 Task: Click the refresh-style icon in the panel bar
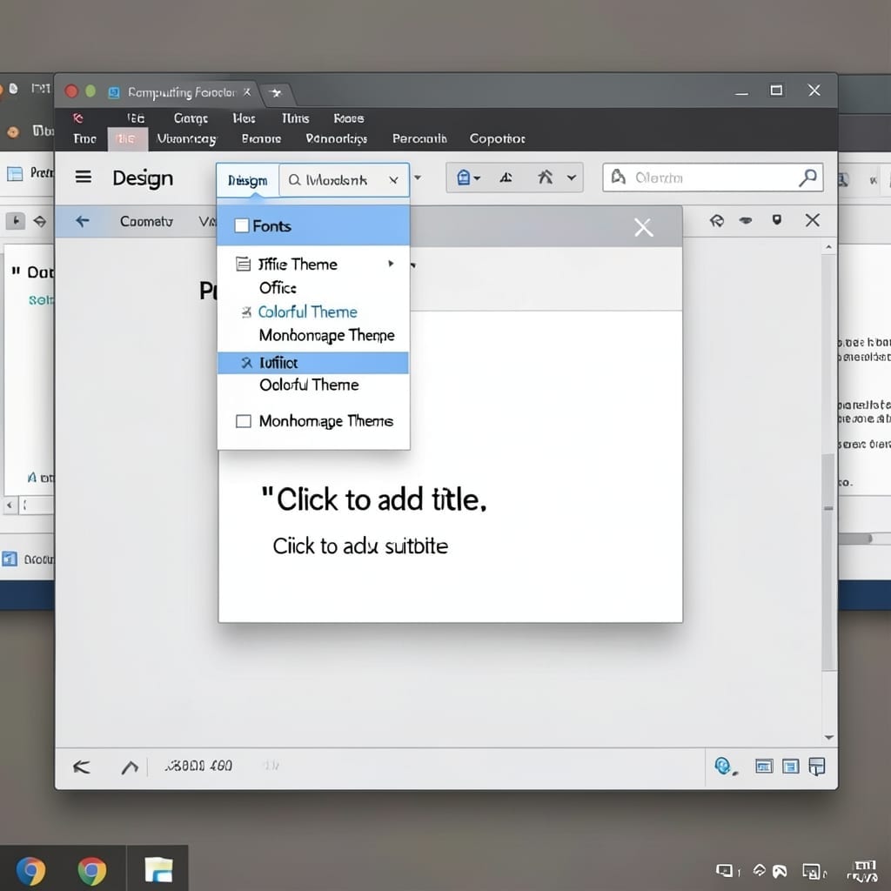pyautogui.click(x=717, y=220)
